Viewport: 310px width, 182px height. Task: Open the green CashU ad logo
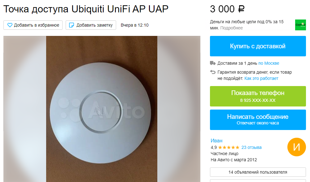pyautogui.click(x=300, y=25)
